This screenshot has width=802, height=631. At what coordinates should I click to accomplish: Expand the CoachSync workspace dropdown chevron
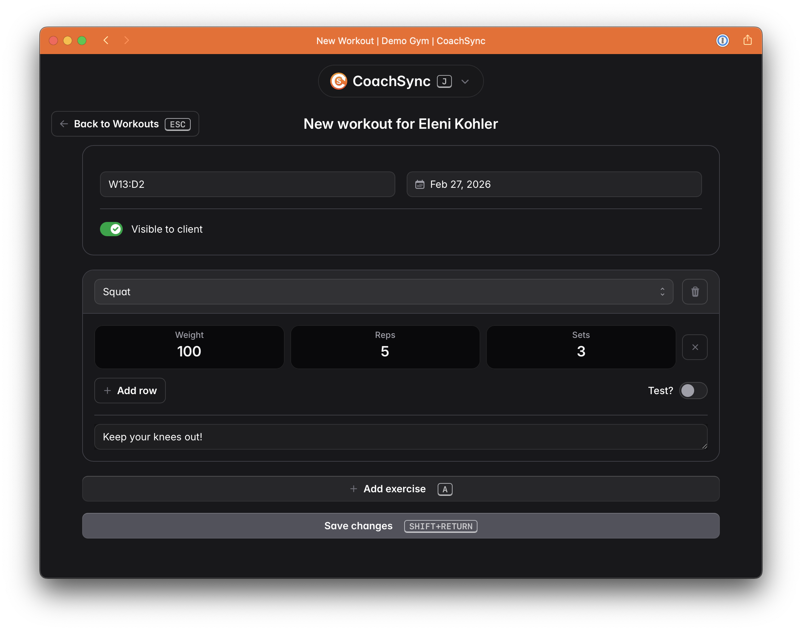[465, 81]
